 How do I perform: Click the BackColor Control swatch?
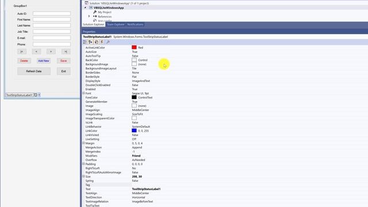[x=134, y=60]
